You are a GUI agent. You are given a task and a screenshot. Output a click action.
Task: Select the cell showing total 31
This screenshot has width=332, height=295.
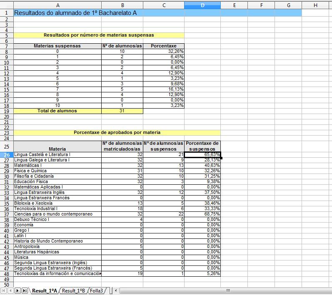click(122, 111)
